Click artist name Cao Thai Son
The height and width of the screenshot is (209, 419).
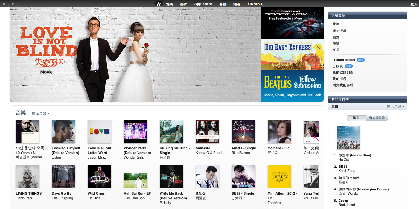tap(134, 198)
